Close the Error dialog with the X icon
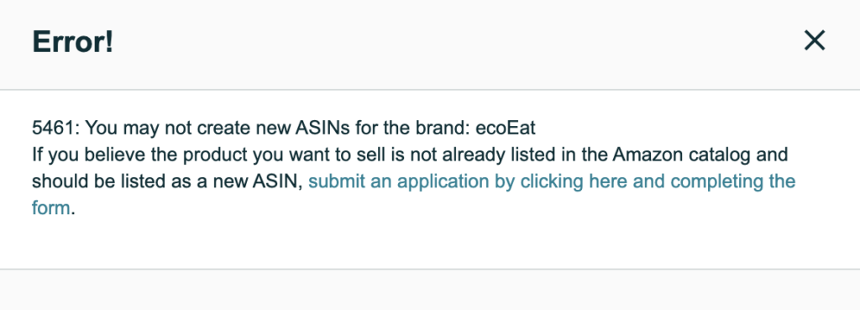 point(815,40)
